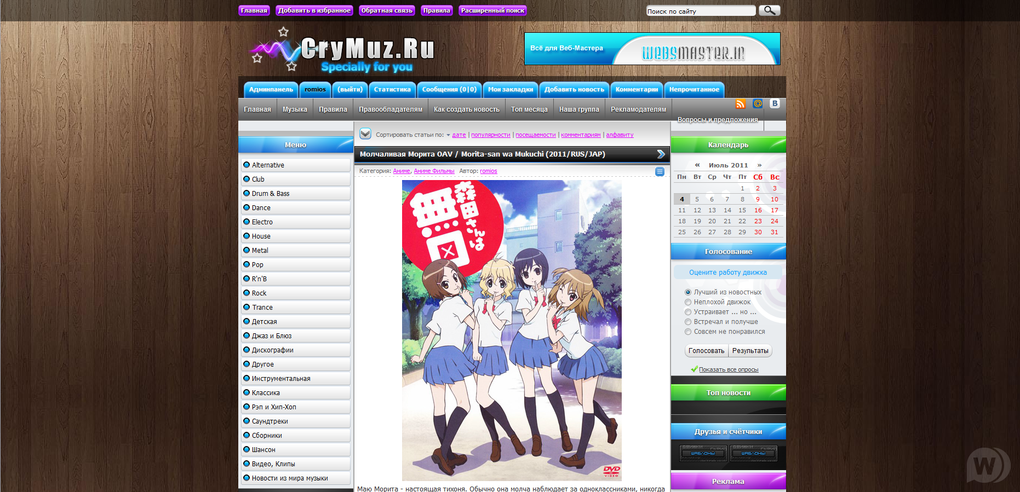Click the Mail.ru @ icon
The image size is (1020, 492).
pyautogui.click(x=758, y=103)
